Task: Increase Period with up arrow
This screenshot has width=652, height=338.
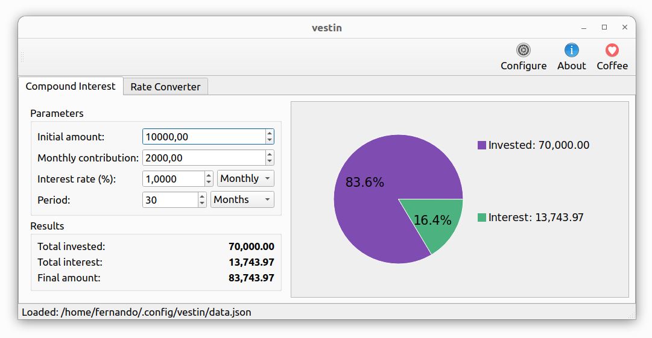Action: [x=202, y=196]
